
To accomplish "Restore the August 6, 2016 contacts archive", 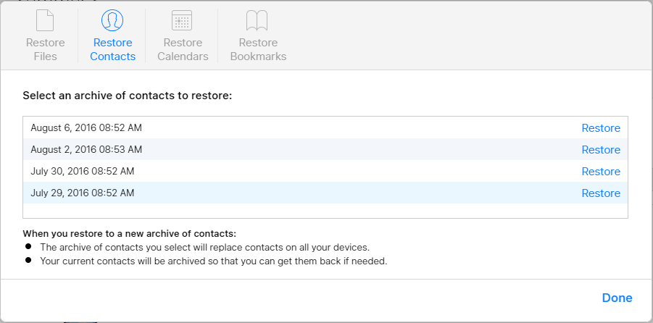I will pos(600,128).
